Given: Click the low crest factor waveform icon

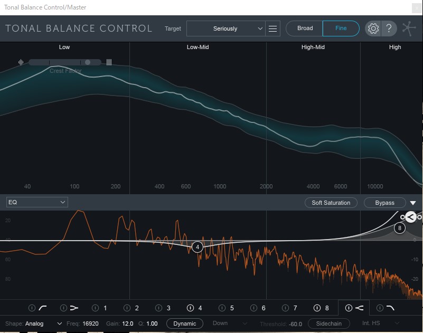Looking at the screenshot, I should coord(21,62).
